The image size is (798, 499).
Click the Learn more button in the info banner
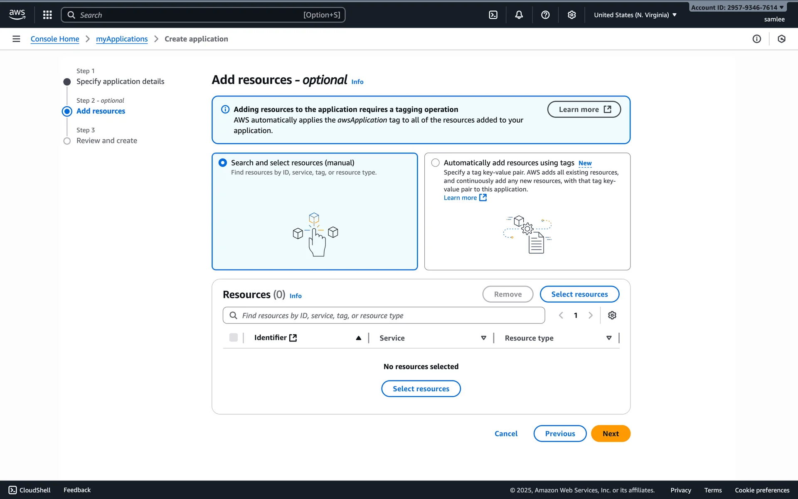click(x=584, y=109)
